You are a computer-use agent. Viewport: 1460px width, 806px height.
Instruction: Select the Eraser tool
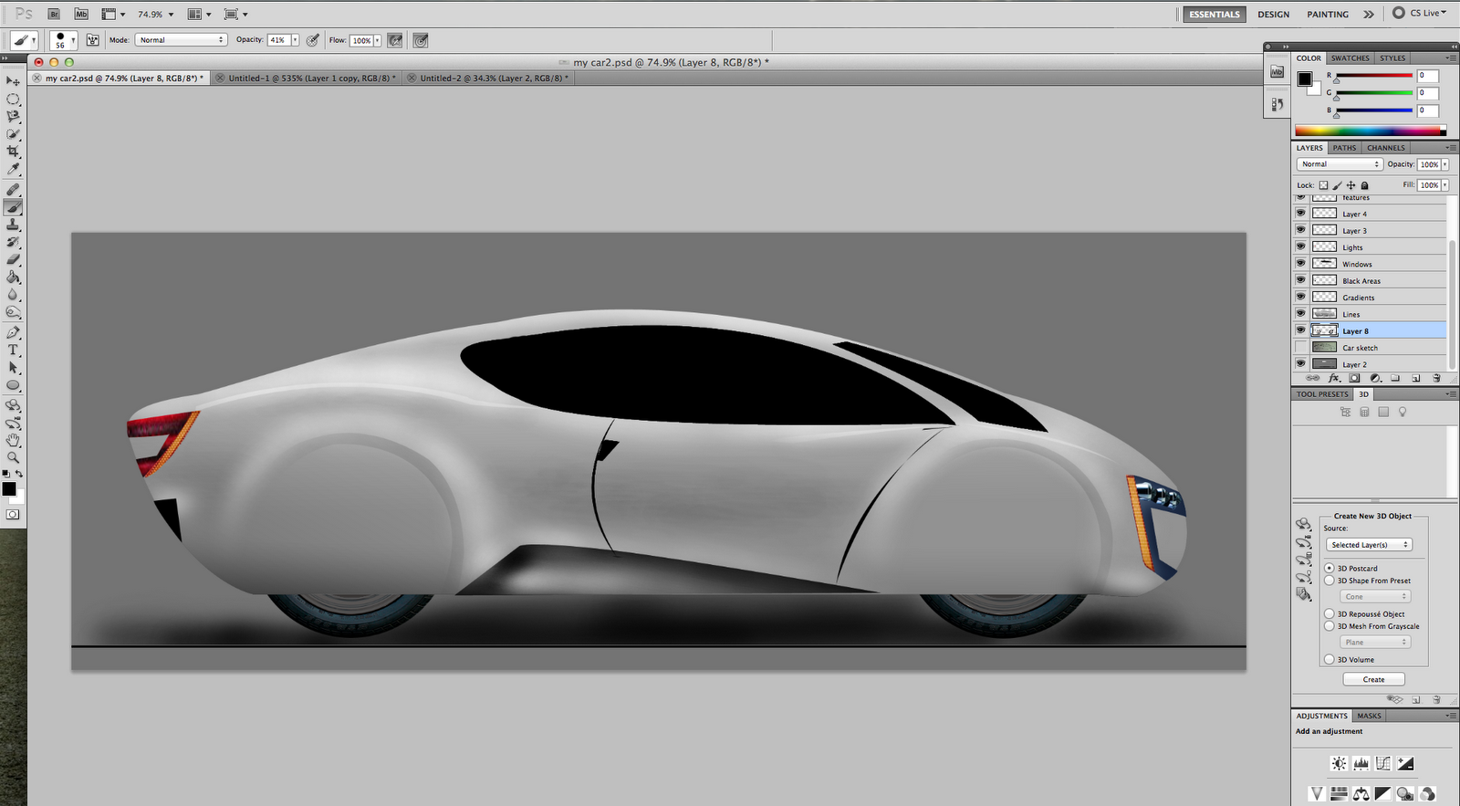coord(13,259)
